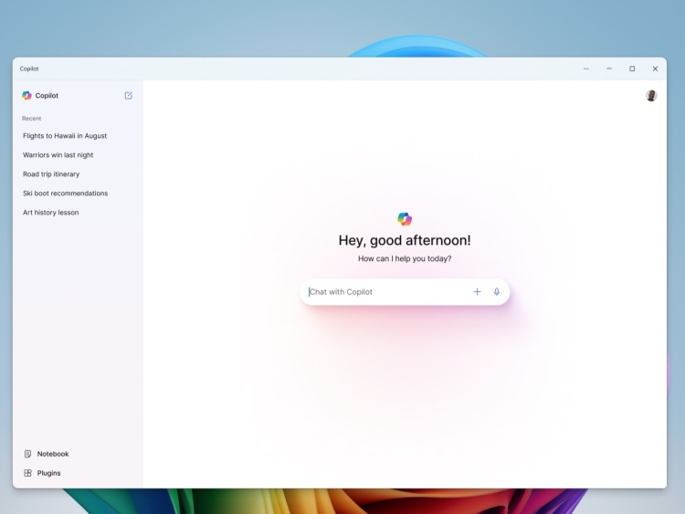Open the profile avatar picture
The height and width of the screenshot is (514, 685).
click(651, 95)
